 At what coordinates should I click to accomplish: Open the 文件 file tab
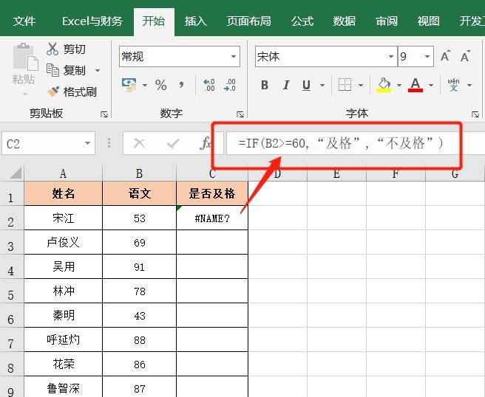pos(24,21)
